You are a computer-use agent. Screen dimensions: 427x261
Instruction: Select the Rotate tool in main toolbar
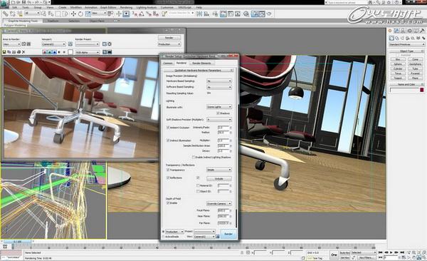[80, 14]
